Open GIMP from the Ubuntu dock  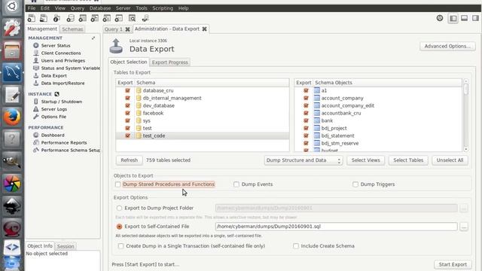click(x=12, y=161)
